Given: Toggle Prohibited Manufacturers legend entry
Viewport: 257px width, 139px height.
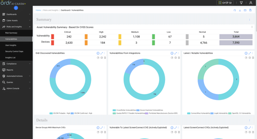Looking at the screenshot, I should pos(161,113).
